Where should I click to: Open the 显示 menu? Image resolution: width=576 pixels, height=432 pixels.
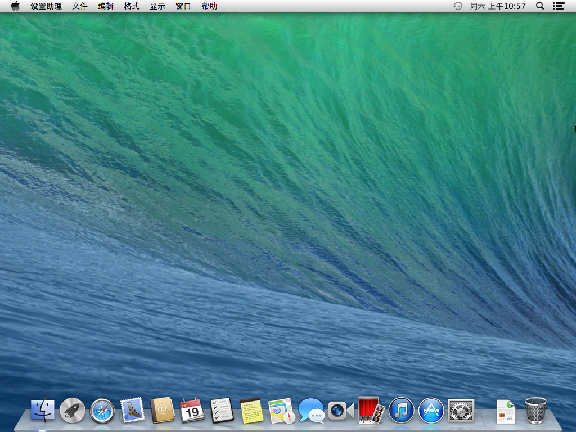[157, 6]
